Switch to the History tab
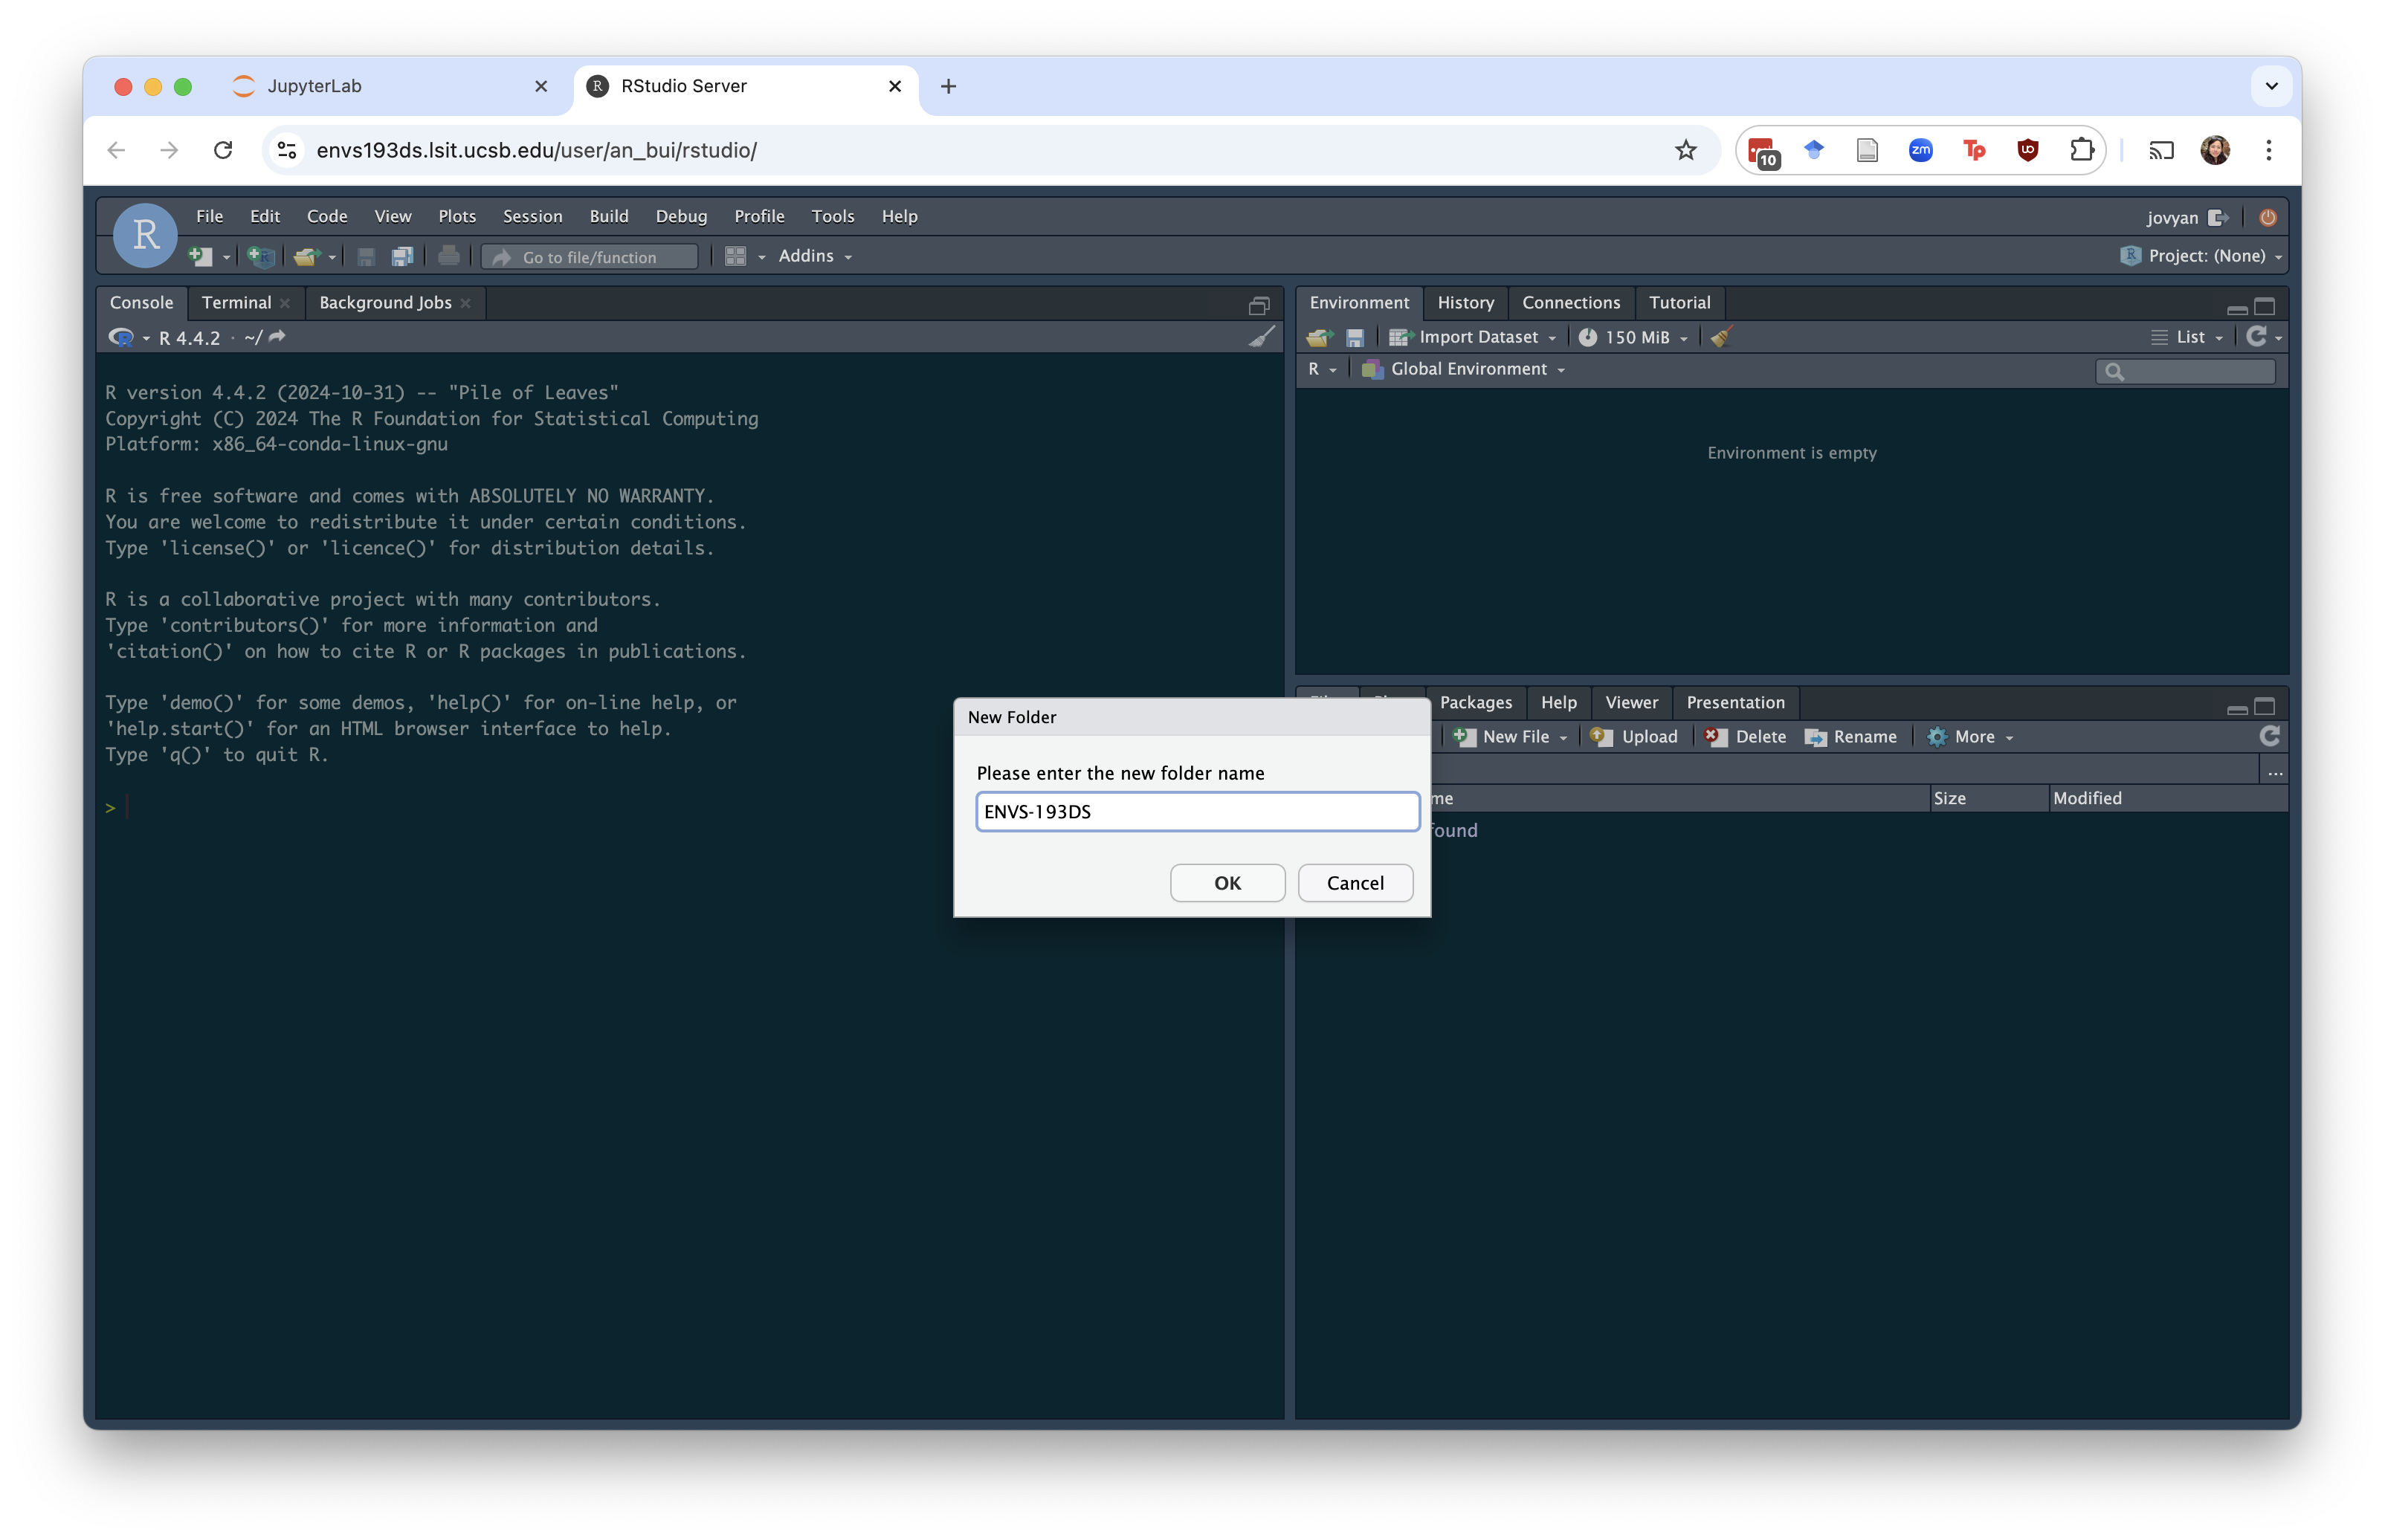 coord(1465,303)
